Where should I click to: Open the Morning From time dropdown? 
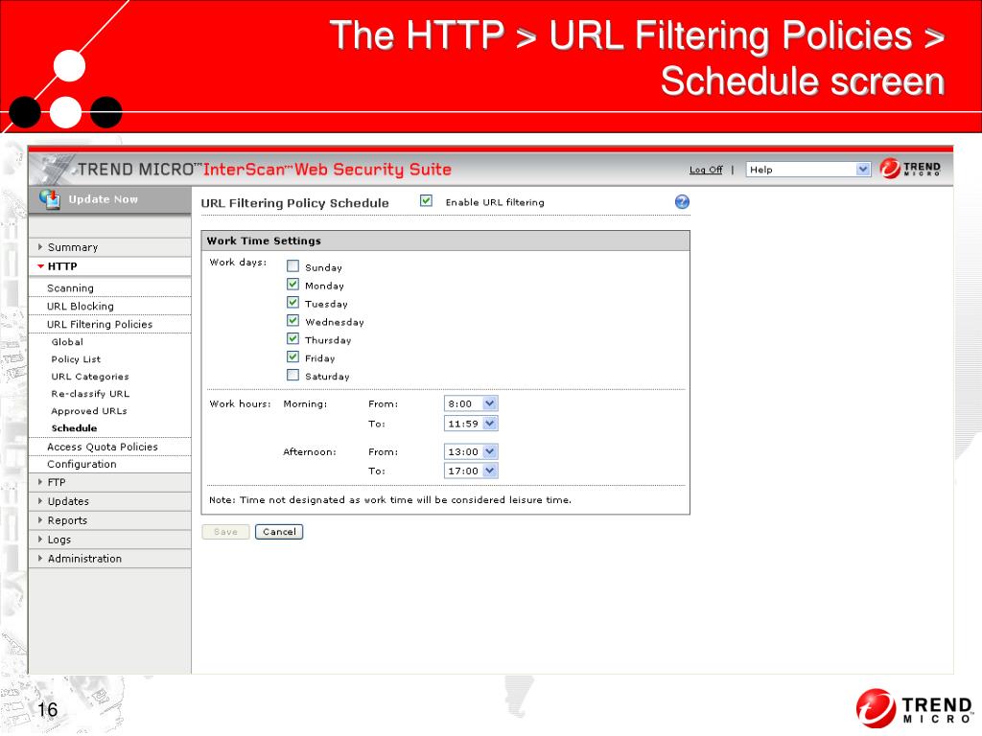tap(471, 403)
